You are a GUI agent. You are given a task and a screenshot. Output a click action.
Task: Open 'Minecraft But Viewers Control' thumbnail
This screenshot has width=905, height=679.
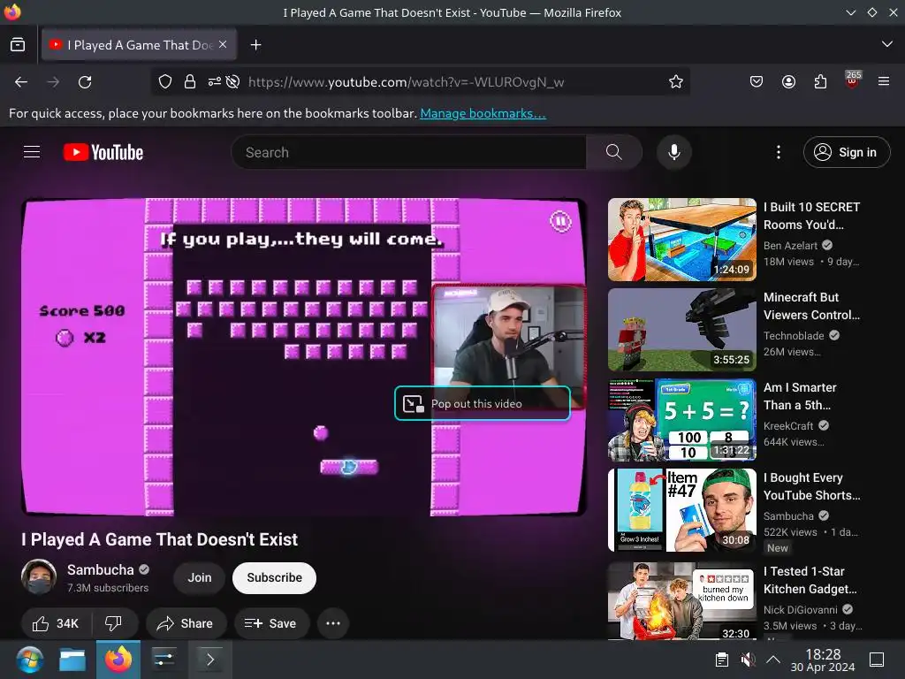pyautogui.click(x=681, y=330)
